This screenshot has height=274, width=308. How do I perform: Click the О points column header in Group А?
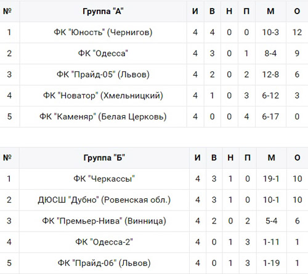point(297,11)
